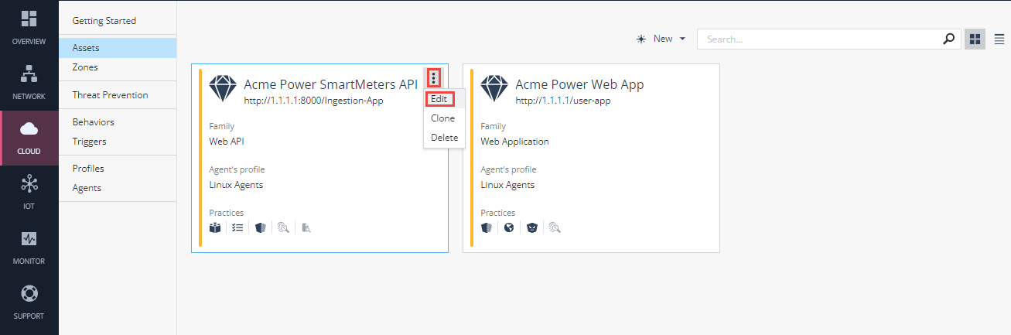1011x335 pixels.
Task: Open the three-dot menu on SmartMeters API card
Action: (434, 77)
